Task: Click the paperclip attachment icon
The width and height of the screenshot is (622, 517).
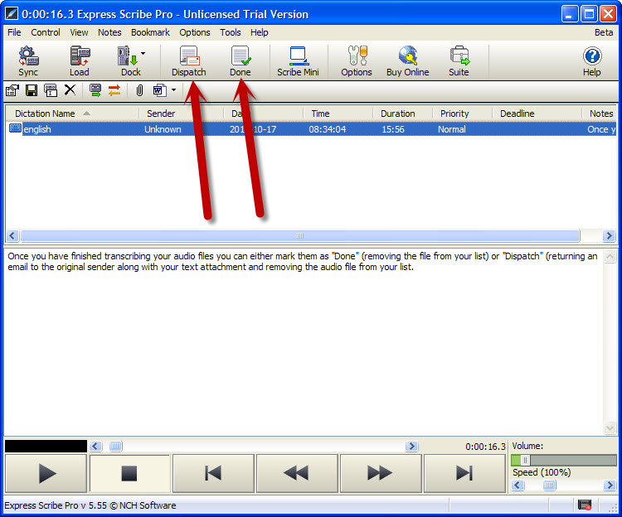Action: (x=139, y=90)
